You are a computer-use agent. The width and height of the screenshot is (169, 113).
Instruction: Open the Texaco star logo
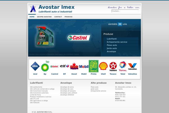(113, 66)
